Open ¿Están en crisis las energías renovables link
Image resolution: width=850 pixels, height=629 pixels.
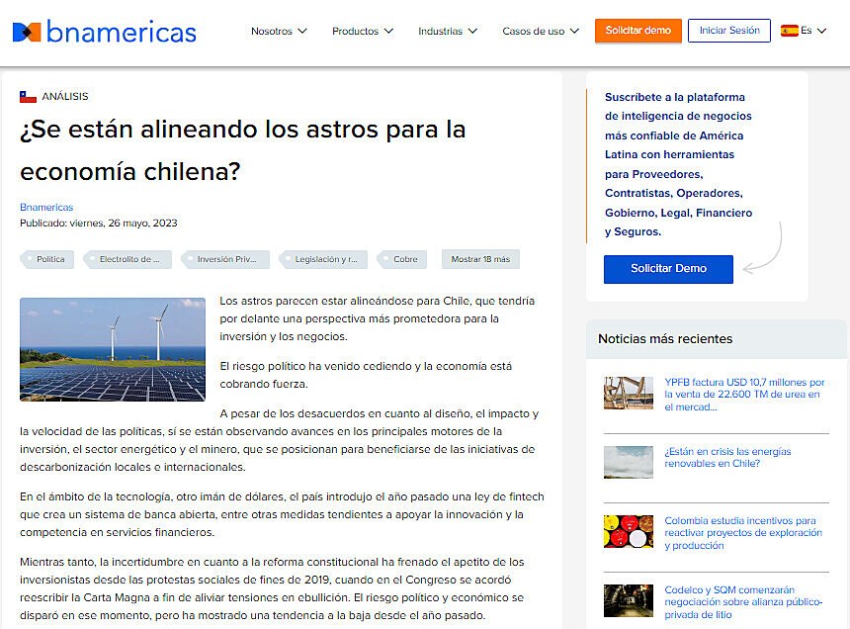tap(727, 457)
